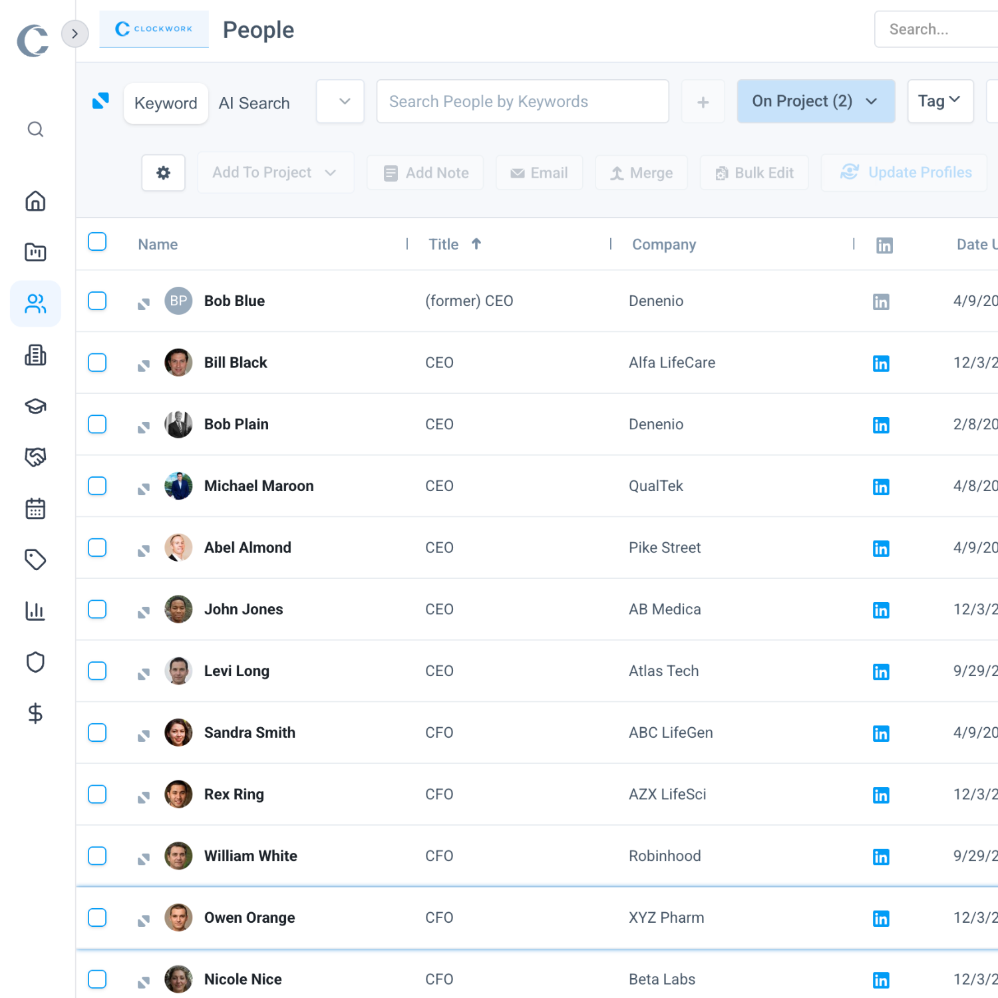
Task: Open Bill Black's LinkedIn profile icon
Action: tap(881, 363)
